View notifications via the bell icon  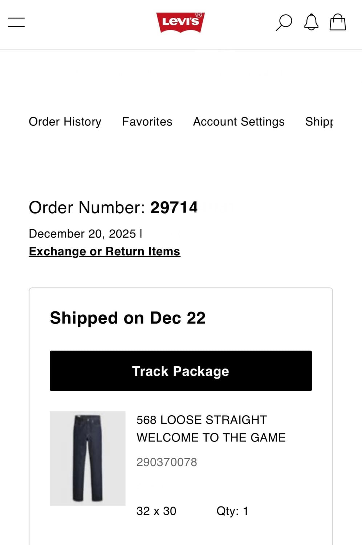pyautogui.click(x=311, y=23)
